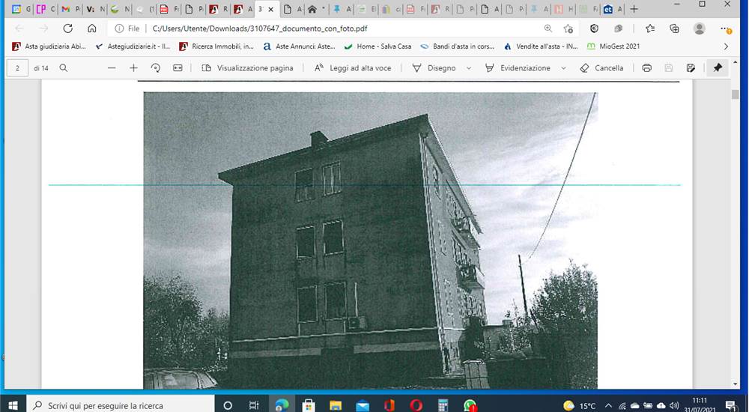The image size is (749, 412).
Task: Open Microsoft Store from taskbar
Action: [x=309, y=405]
